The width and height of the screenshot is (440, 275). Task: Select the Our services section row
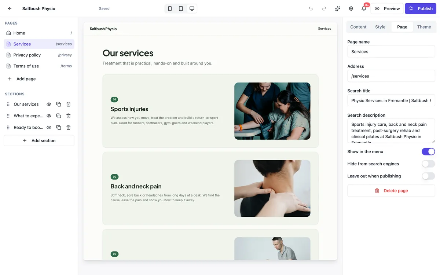[x=39, y=104]
